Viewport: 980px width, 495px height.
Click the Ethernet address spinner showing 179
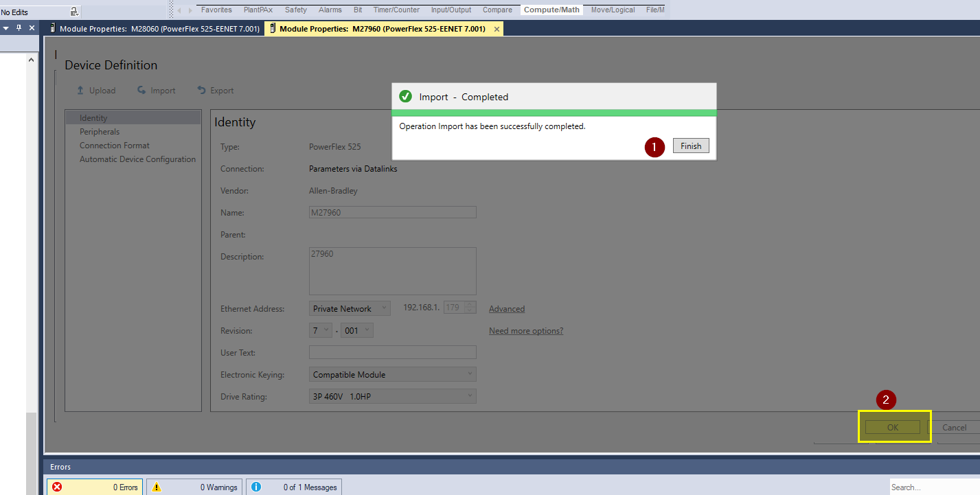coord(459,308)
